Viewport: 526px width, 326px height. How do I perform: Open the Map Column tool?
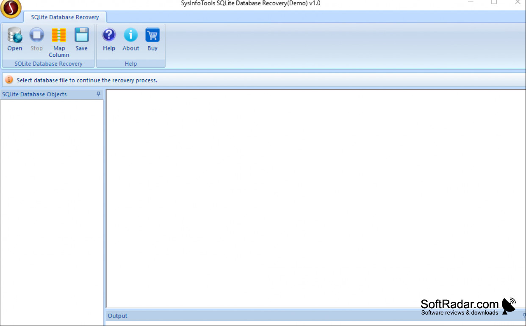tap(59, 36)
